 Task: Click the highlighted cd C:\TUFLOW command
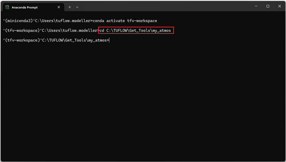[135, 30]
